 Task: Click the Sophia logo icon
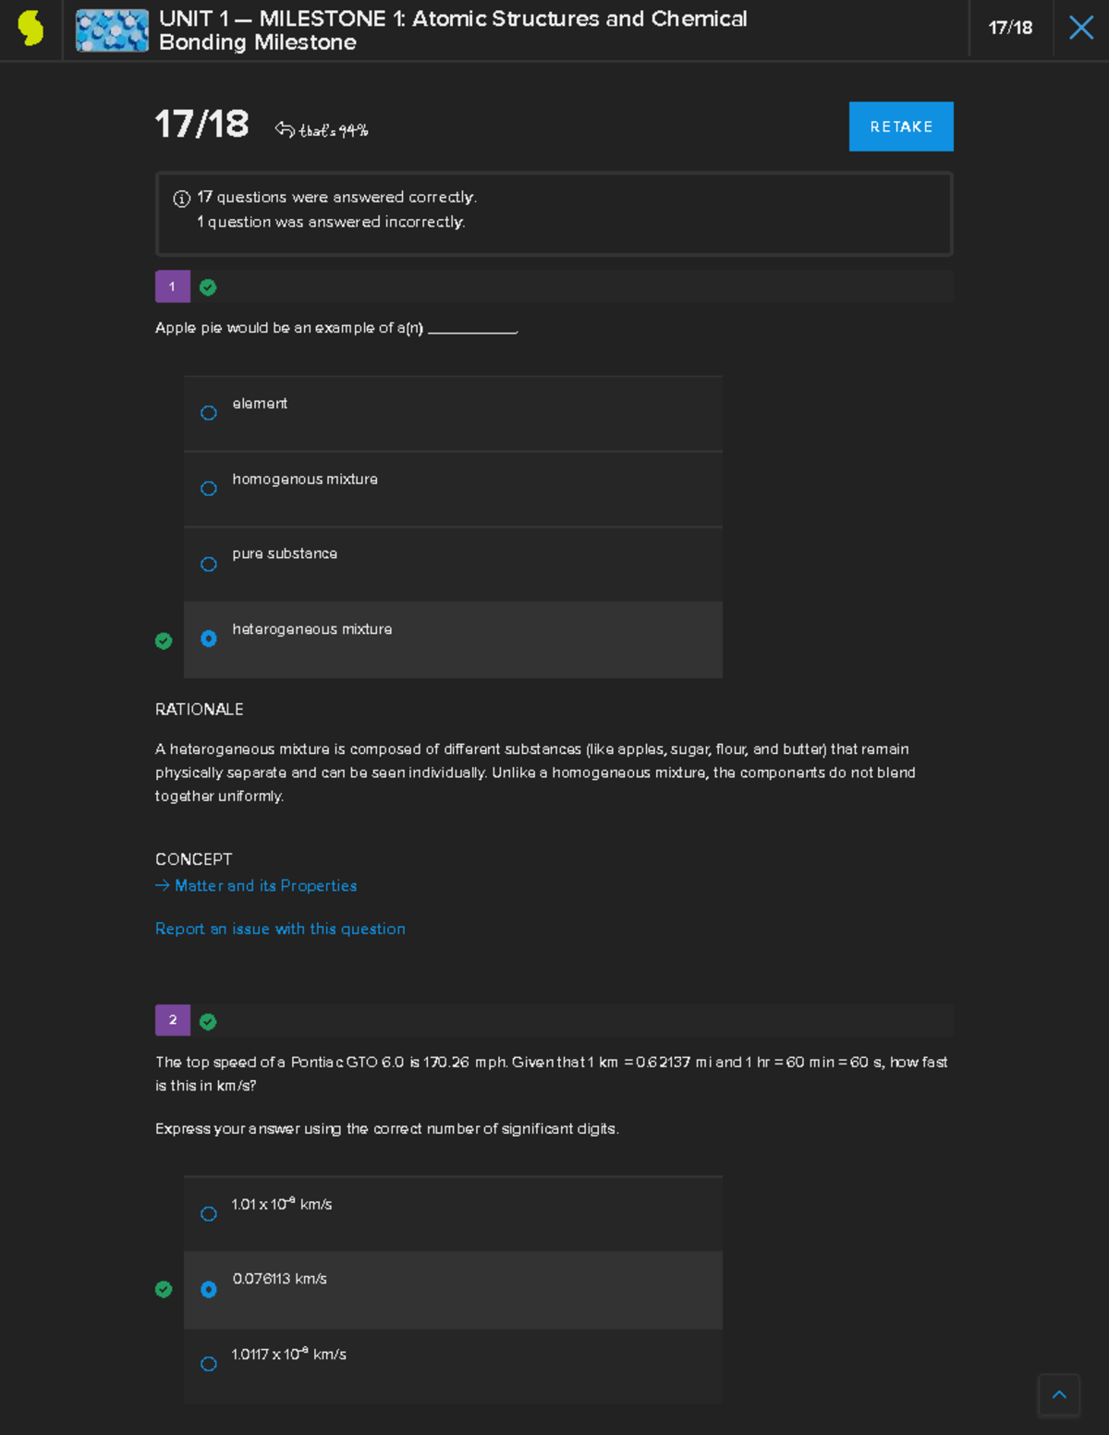pos(30,28)
